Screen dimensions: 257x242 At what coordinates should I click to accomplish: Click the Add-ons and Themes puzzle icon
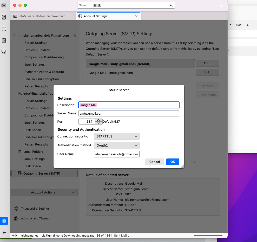click(16, 218)
